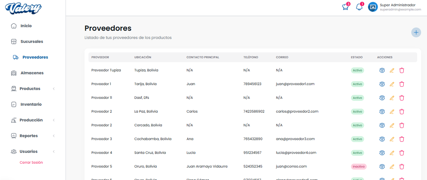
Task: Go to Inicio in the sidebar
Action: [26, 26]
